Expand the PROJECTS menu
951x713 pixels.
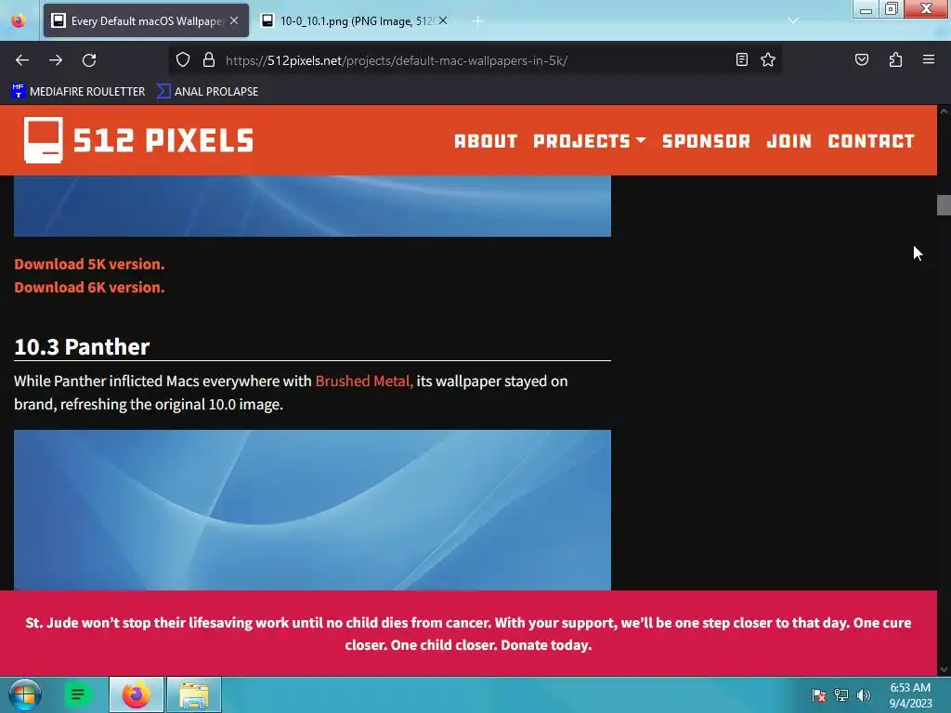tap(589, 141)
